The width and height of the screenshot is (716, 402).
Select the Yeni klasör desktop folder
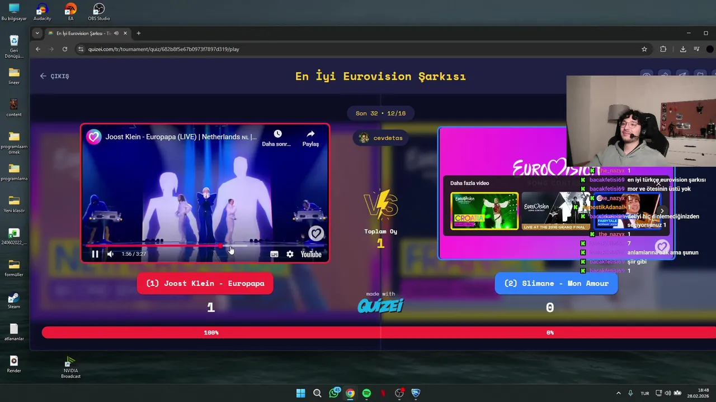click(14, 204)
